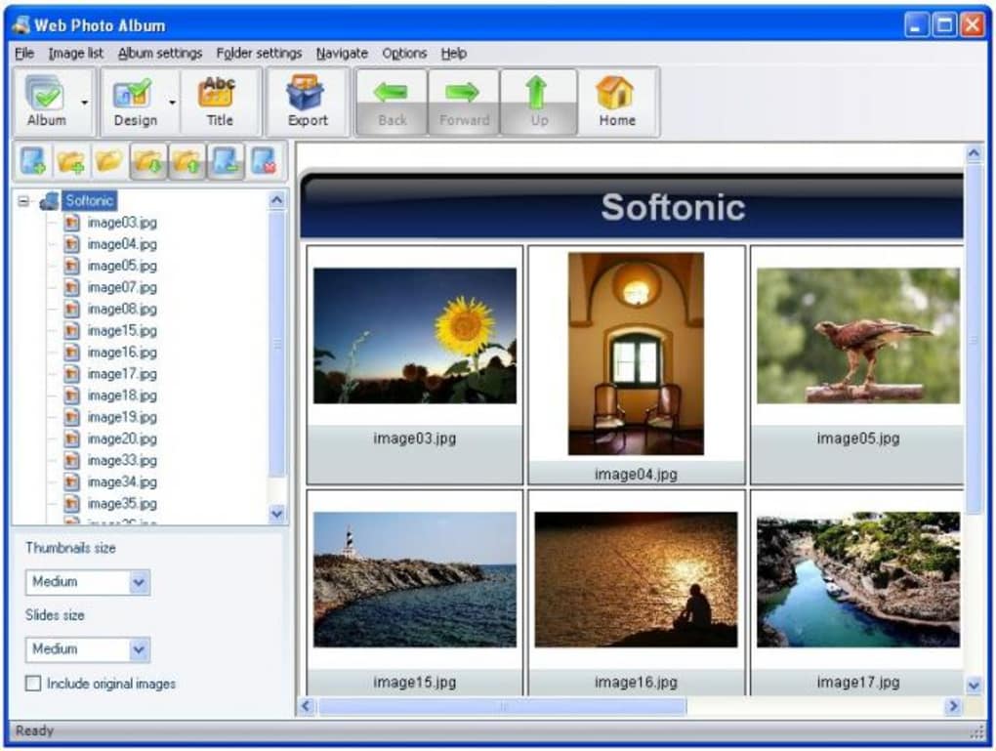Click the Softonic album folder icon in the tree
996x751 pixels.
tap(49, 201)
